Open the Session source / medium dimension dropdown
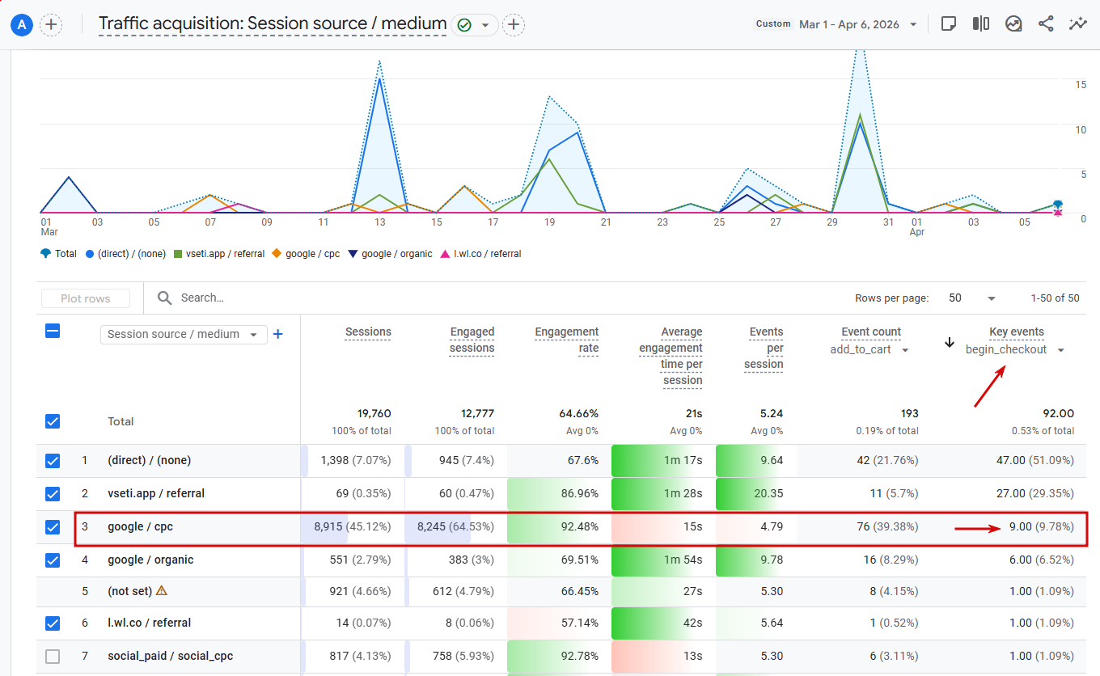Viewport: 1100px width, 676px height. 183,335
